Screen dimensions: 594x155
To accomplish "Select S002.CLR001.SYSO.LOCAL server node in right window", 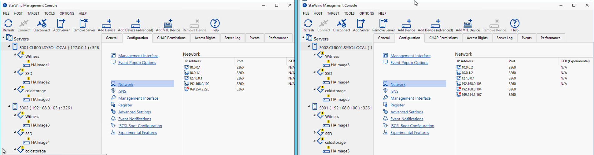I will tap(345, 48).
